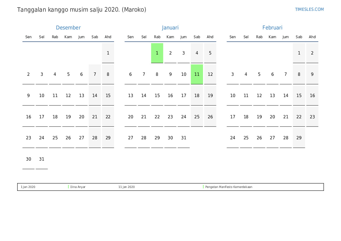
Task: Select 16 in the Desember calendar
Action: (x=29, y=117)
